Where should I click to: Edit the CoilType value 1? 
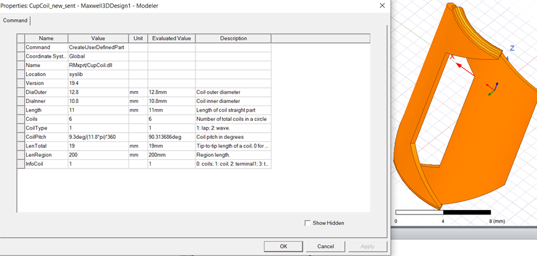pos(98,128)
